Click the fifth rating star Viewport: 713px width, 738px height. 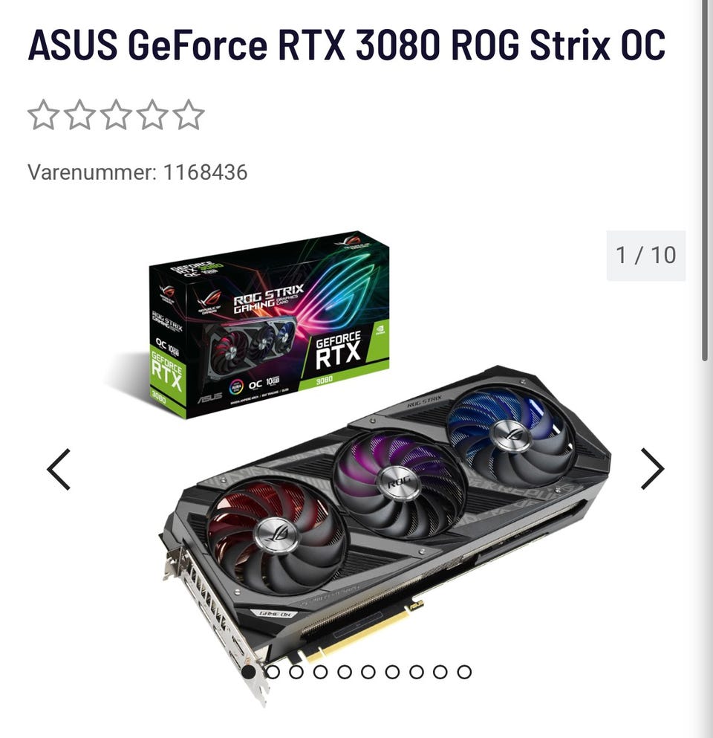tap(189, 114)
